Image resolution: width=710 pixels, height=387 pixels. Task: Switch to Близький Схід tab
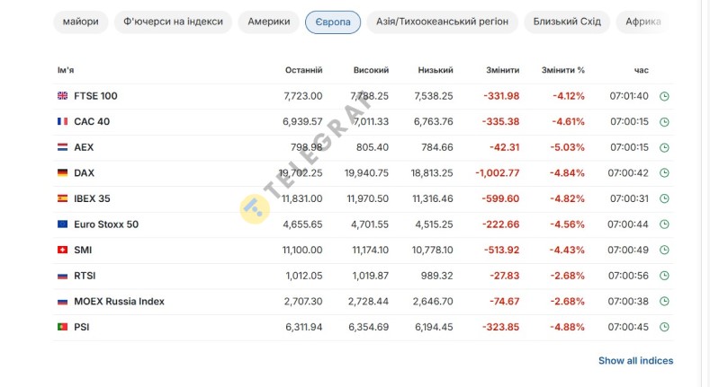567,22
